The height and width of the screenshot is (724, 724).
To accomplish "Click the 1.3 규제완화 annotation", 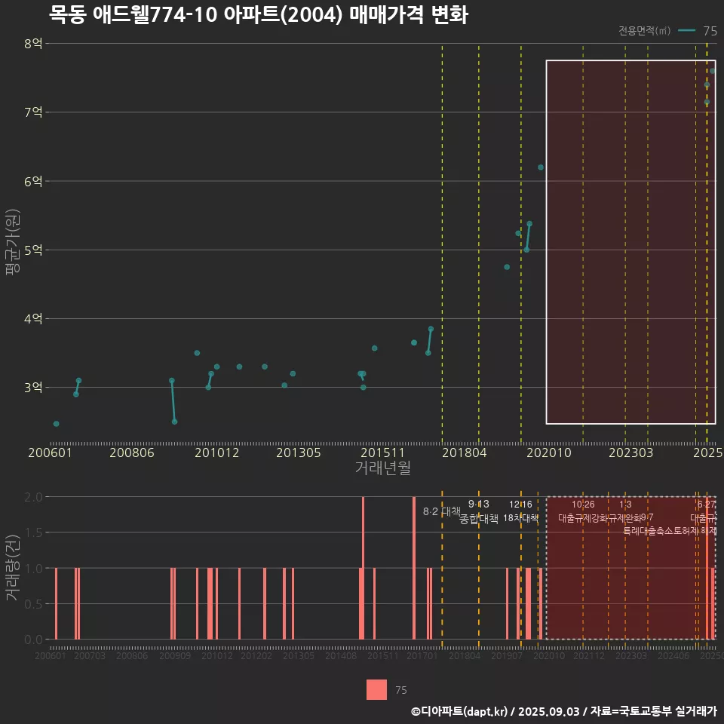I will coord(625,511).
